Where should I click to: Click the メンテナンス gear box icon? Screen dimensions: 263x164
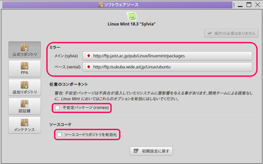(x=24, y=123)
